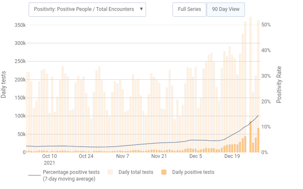The height and width of the screenshot is (189, 303).
Task: Click the Daily positive tests legend swatch
Action: point(164,172)
